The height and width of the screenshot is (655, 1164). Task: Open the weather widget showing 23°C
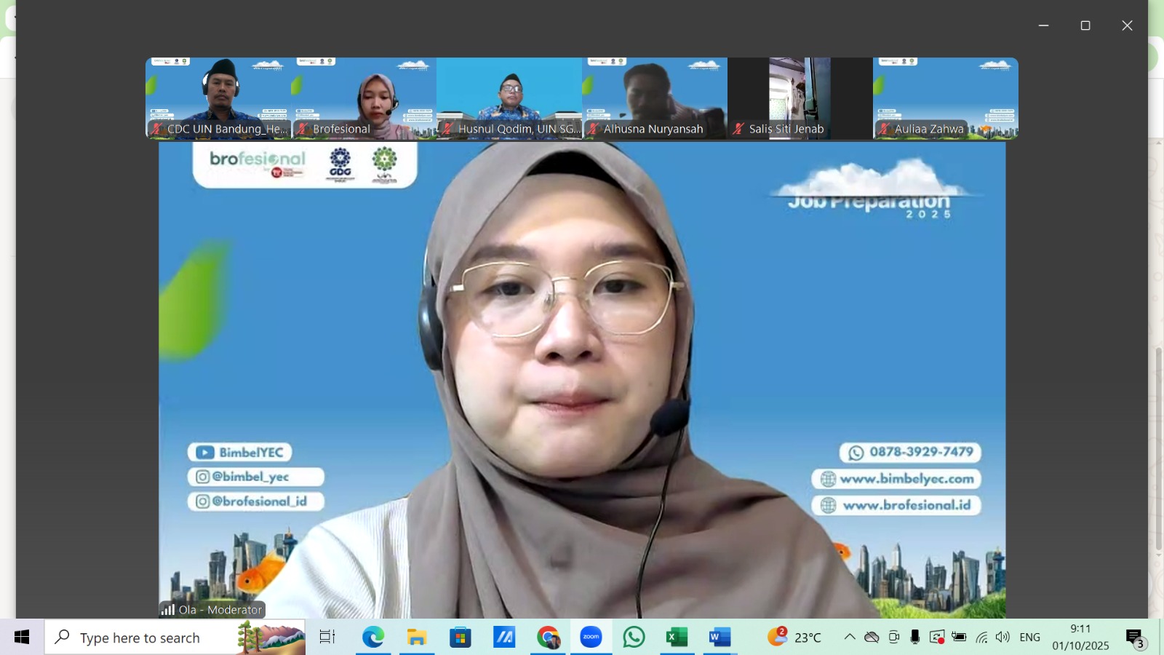pos(794,638)
